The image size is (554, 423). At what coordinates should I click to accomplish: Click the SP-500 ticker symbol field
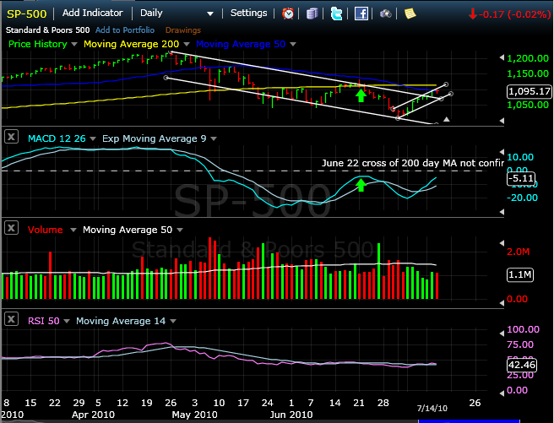pyautogui.click(x=26, y=14)
